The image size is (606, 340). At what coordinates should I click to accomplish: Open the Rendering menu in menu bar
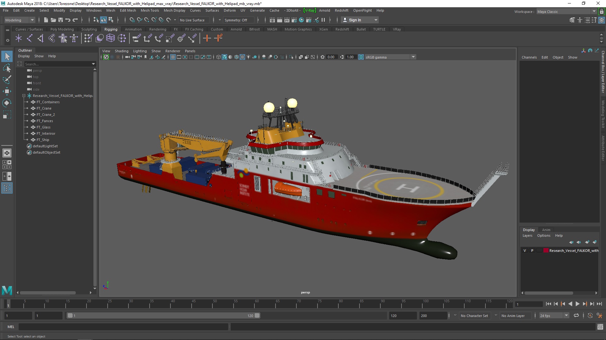point(157,29)
